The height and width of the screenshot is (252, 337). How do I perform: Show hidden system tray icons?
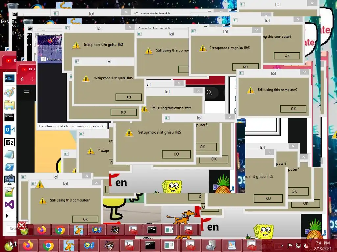[282, 246]
